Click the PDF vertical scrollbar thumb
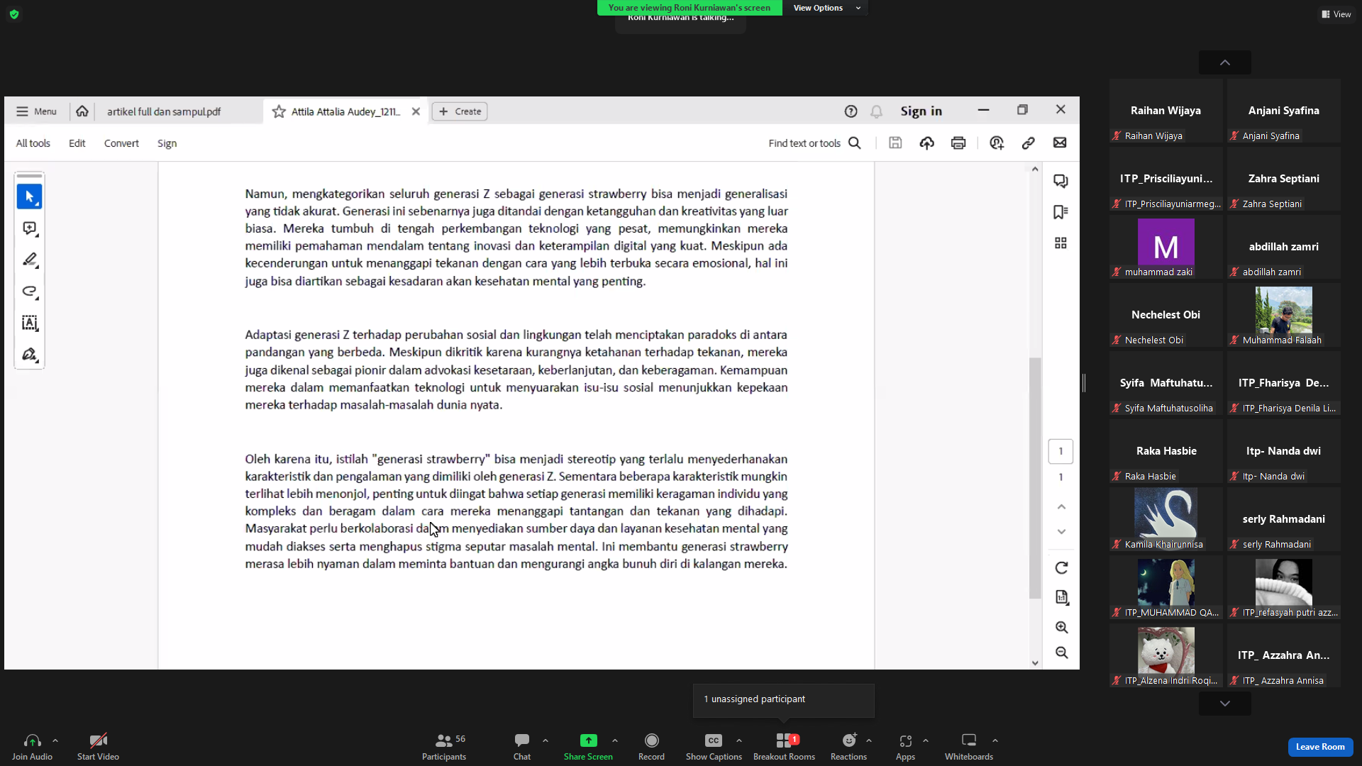Viewport: 1362px width, 766px height. tap(1035, 478)
